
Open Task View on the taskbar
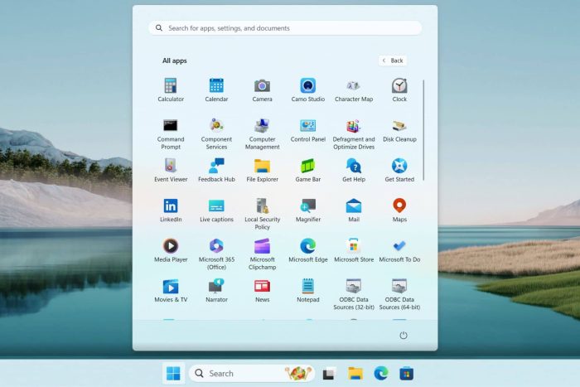(x=328, y=374)
